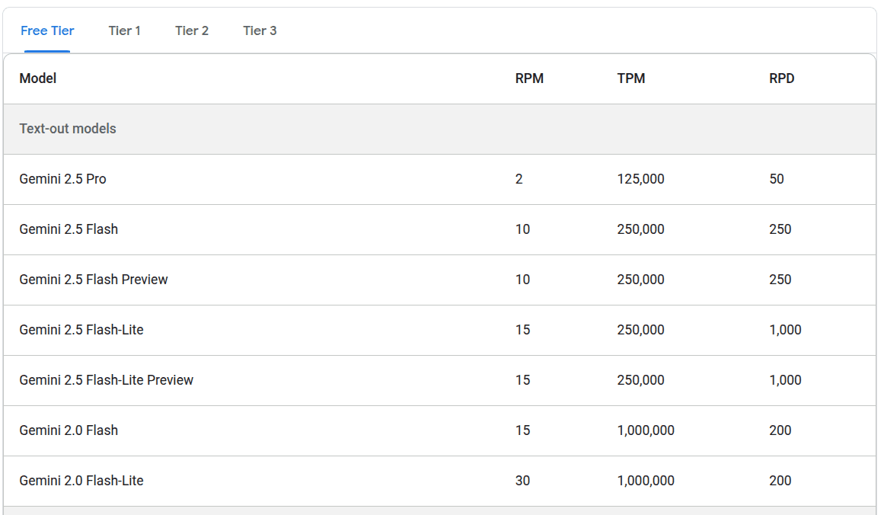
Task: Click Gemini 2.5 Flash-Lite Preview model name
Action: [x=107, y=380]
